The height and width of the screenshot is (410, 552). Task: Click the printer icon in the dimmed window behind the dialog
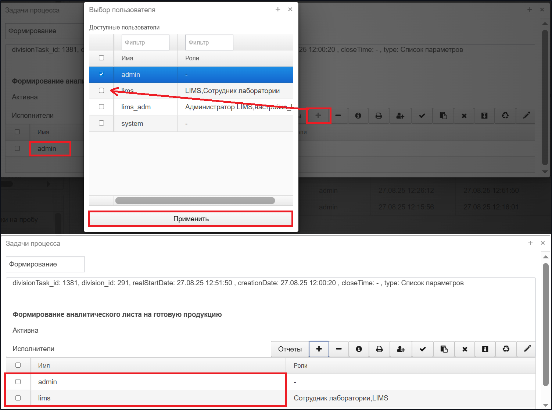click(379, 116)
